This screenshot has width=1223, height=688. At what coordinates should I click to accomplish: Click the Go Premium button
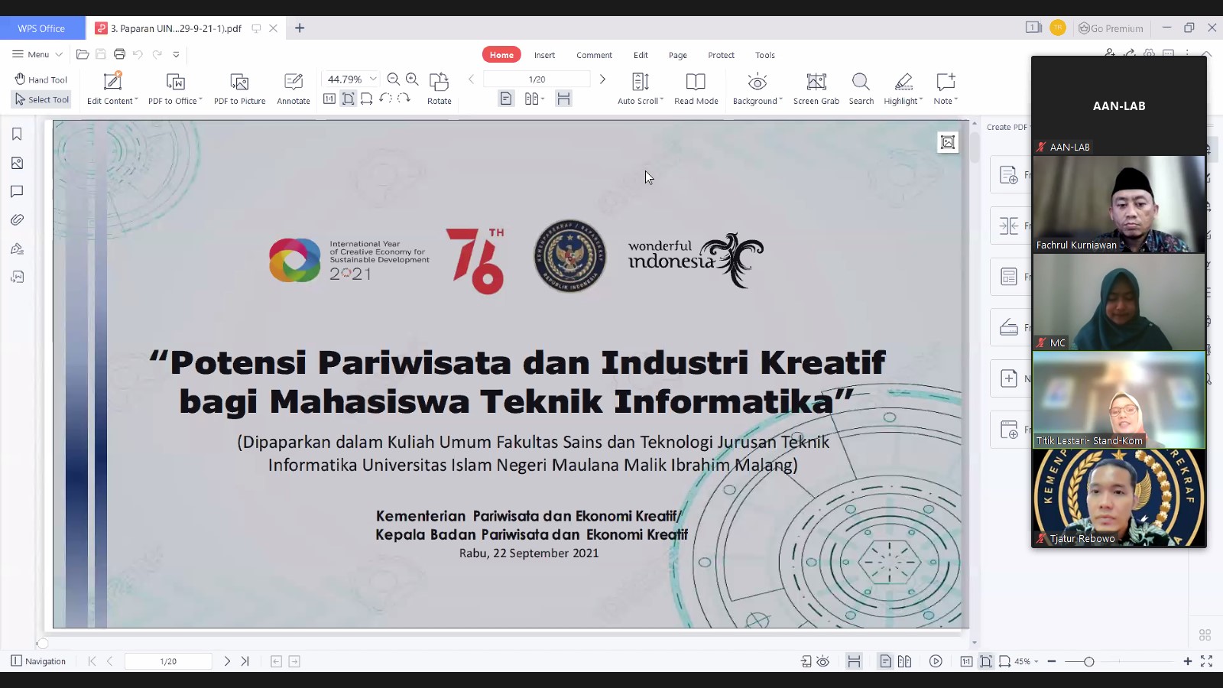1111,28
